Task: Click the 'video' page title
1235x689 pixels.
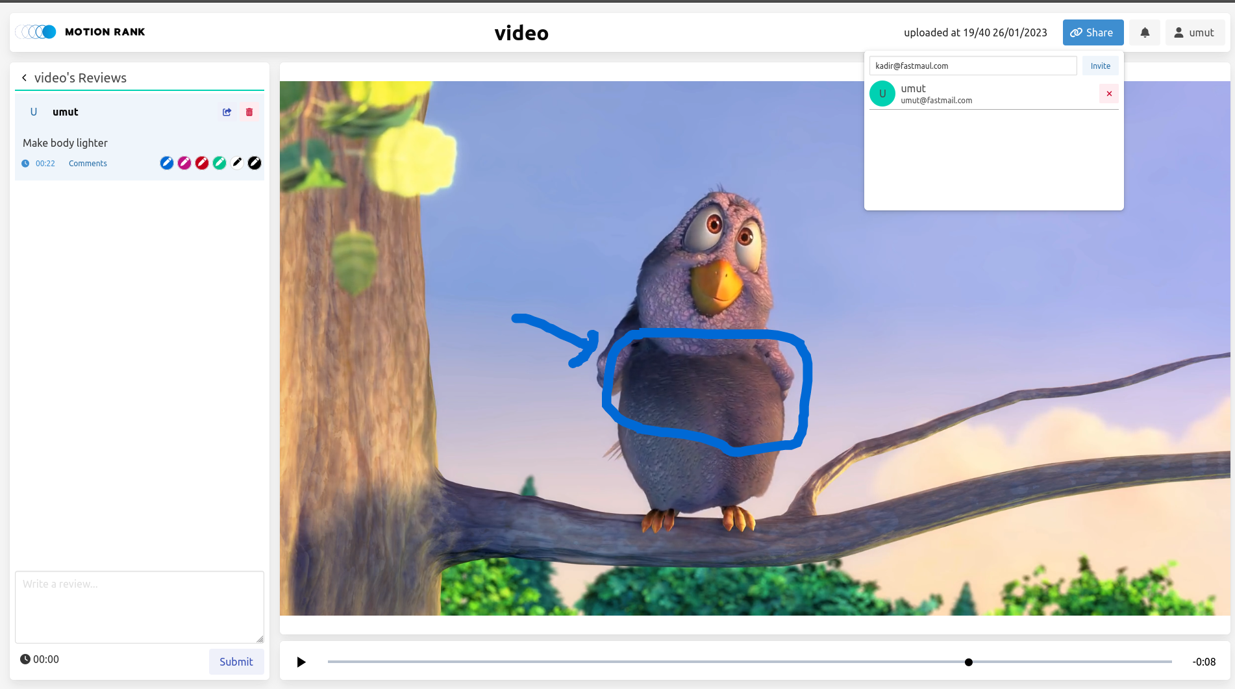Action: (521, 33)
